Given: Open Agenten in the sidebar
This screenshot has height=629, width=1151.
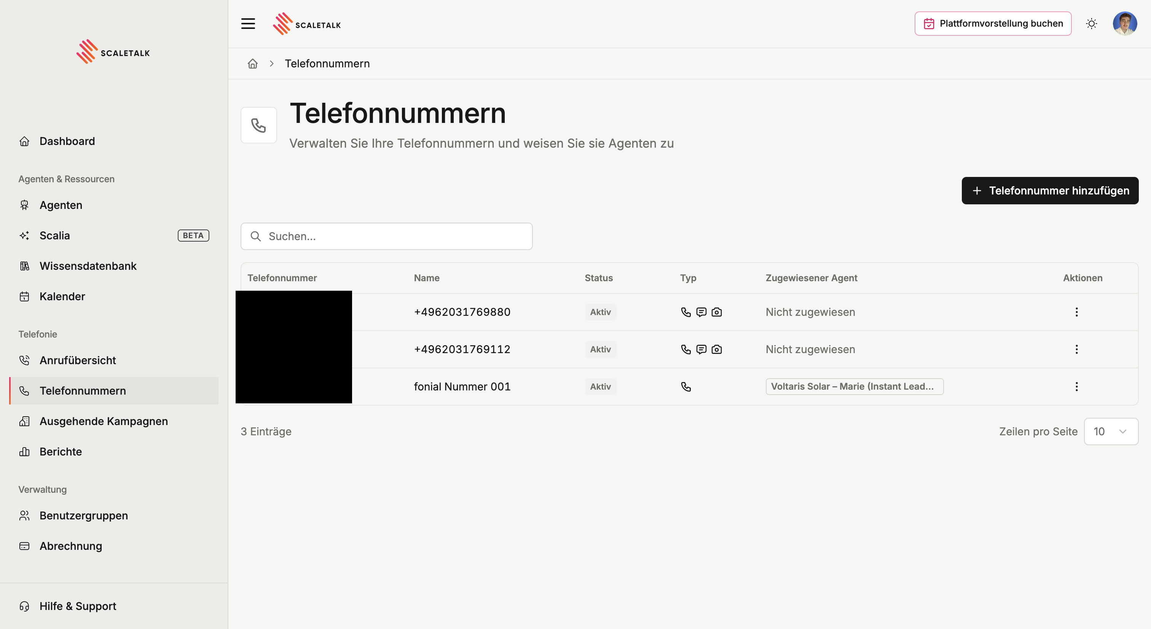Looking at the screenshot, I should click(x=114, y=205).
